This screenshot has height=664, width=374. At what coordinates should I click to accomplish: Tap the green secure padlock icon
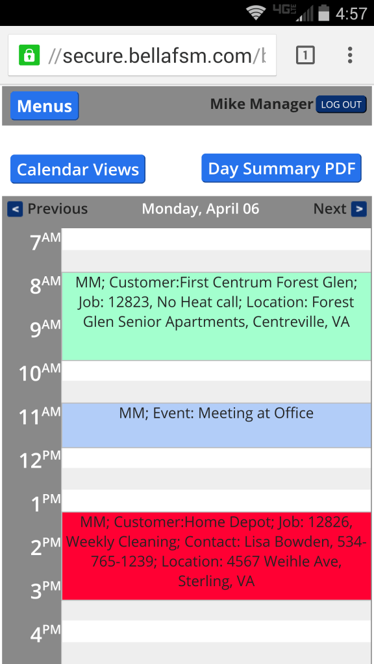(x=29, y=55)
